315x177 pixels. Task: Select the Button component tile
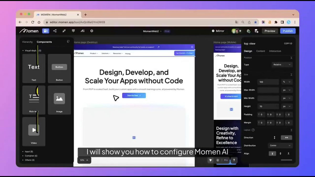(59, 68)
